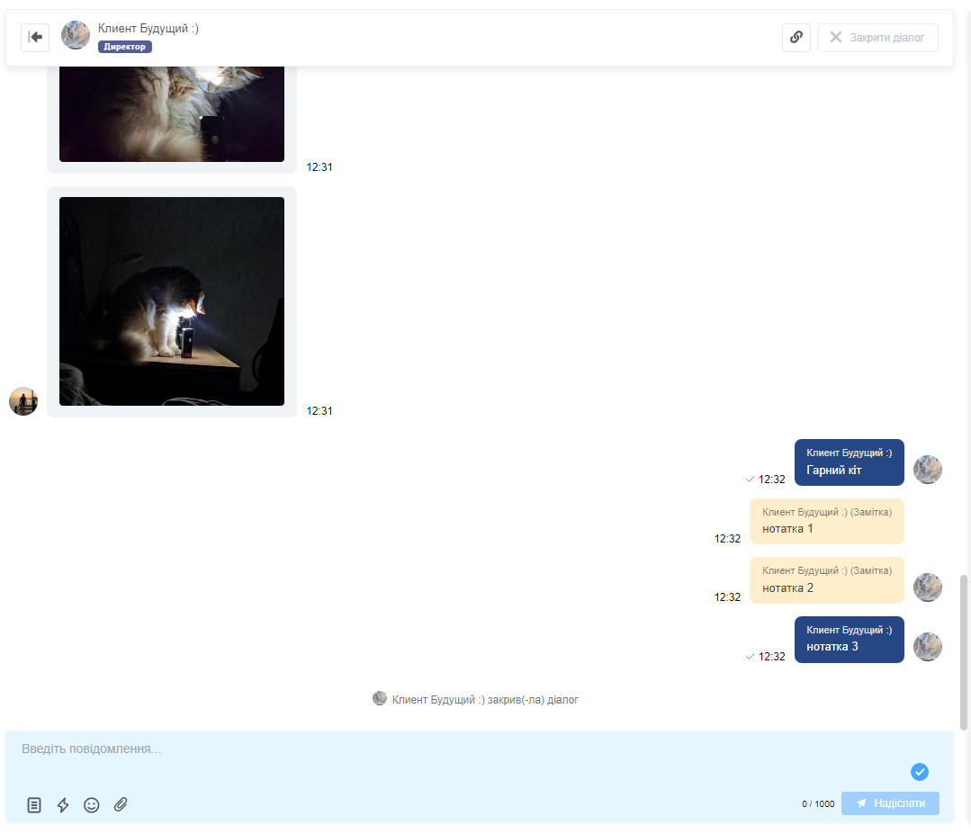971x834 pixels.
Task: Copy the dialog link via the chain icon
Action: [796, 37]
